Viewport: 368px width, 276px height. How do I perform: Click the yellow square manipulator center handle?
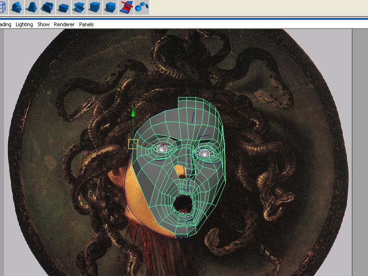(133, 144)
